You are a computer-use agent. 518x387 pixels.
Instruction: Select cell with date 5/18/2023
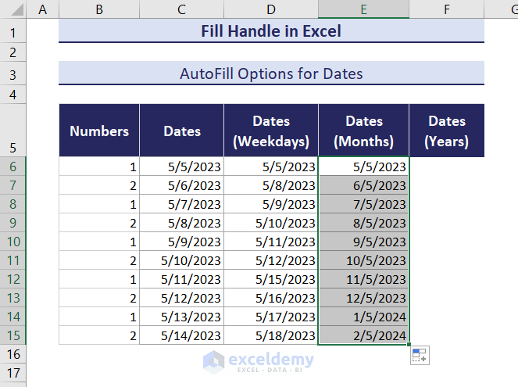[x=271, y=335]
